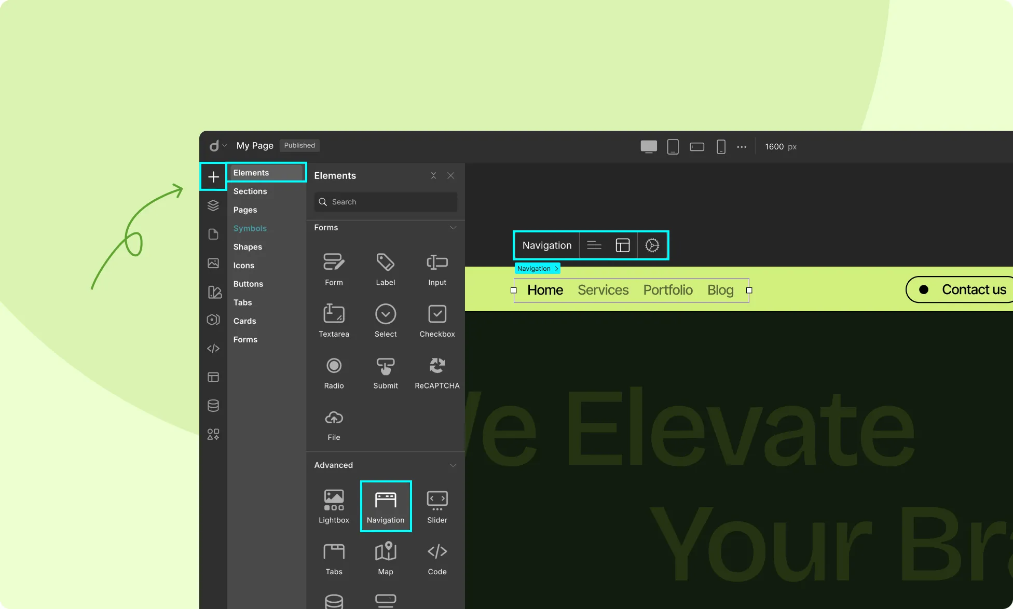The width and height of the screenshot is (1013, 609).
Task: Close the Elements panel
Action: click(451, 176)
